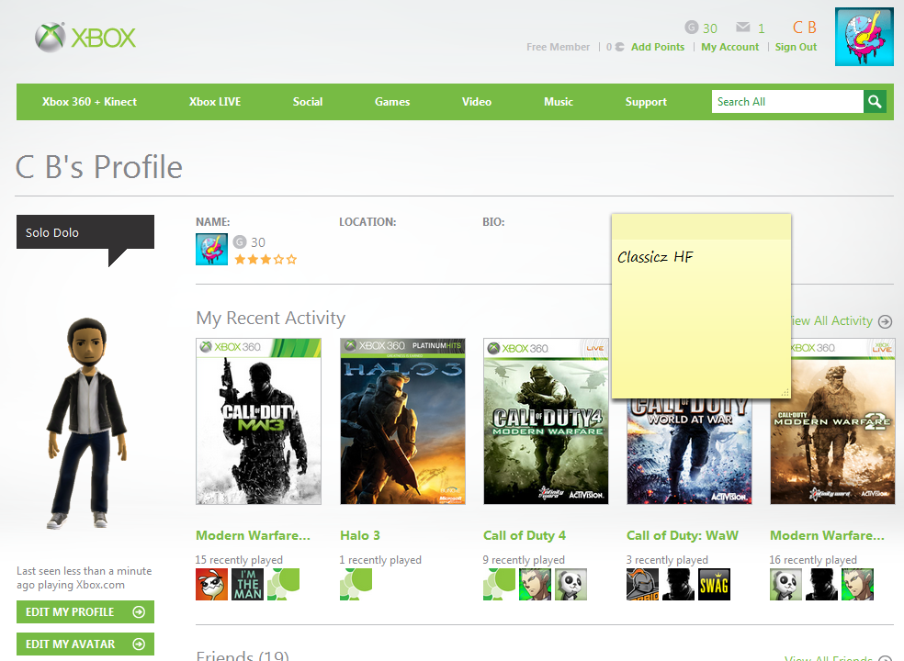Click the panda gamerpic under Modern Warfare 2
Screen dimensions: 904x661
[x=785, y=585]
